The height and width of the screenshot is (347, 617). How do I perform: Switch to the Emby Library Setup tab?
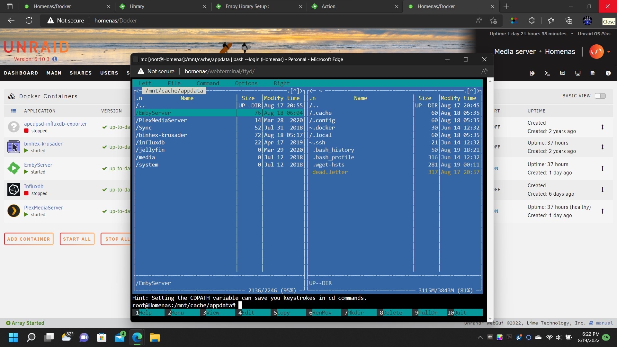pyautogui.click(x=247, y=6)
